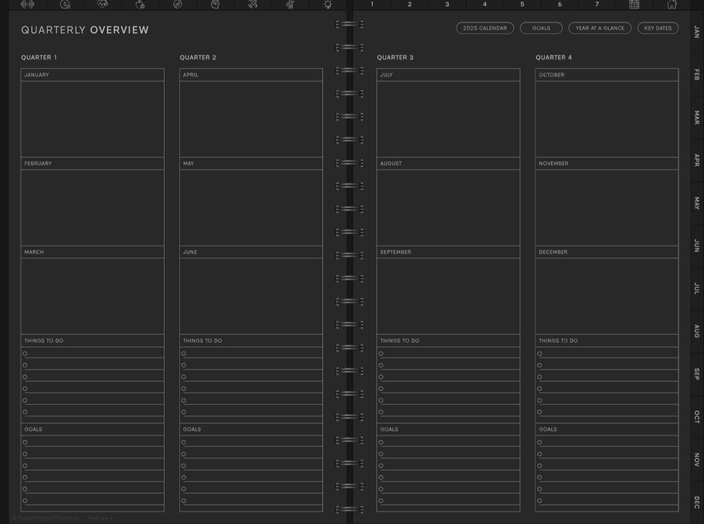This screenshot has height=524, width=704.
Task: Tick first Things To Do circle in Quarter 3
Action: (x=381, y=354)
